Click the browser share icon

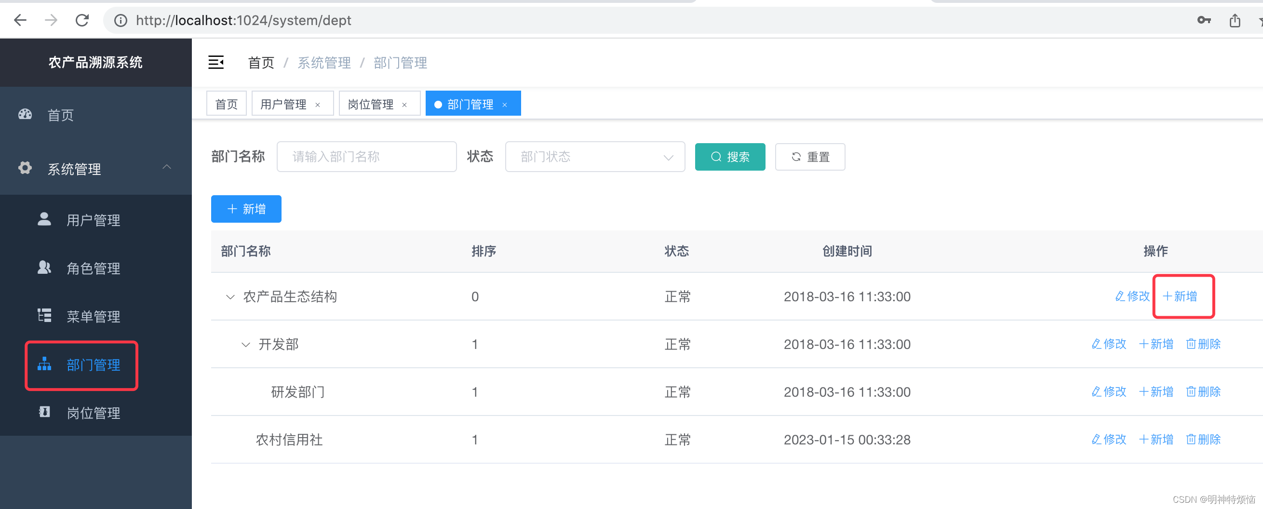coord(1235,20)
